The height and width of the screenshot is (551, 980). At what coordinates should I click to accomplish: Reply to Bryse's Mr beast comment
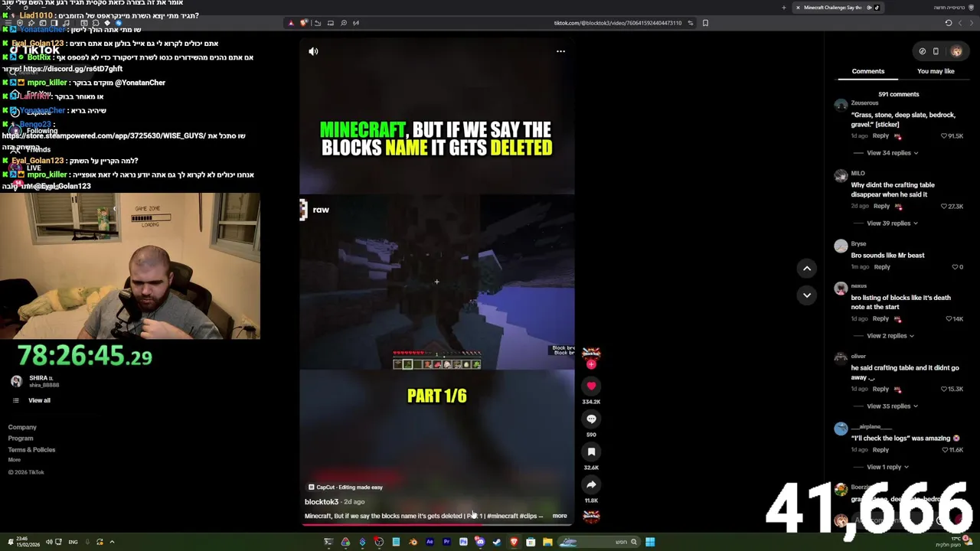[x=882, y=267]
